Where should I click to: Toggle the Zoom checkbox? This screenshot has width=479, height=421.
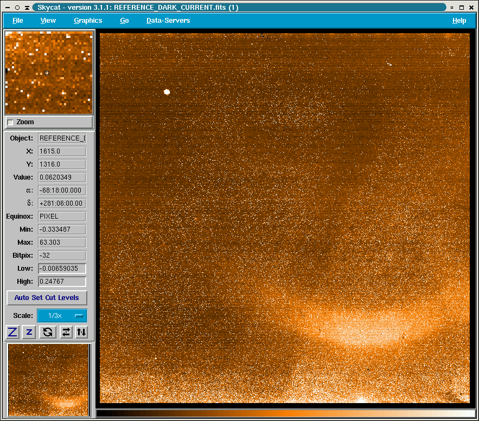10,123
